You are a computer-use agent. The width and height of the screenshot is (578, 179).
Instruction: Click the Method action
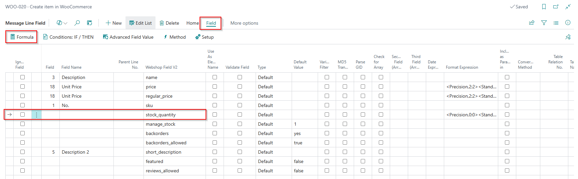(x=174, y=37)
